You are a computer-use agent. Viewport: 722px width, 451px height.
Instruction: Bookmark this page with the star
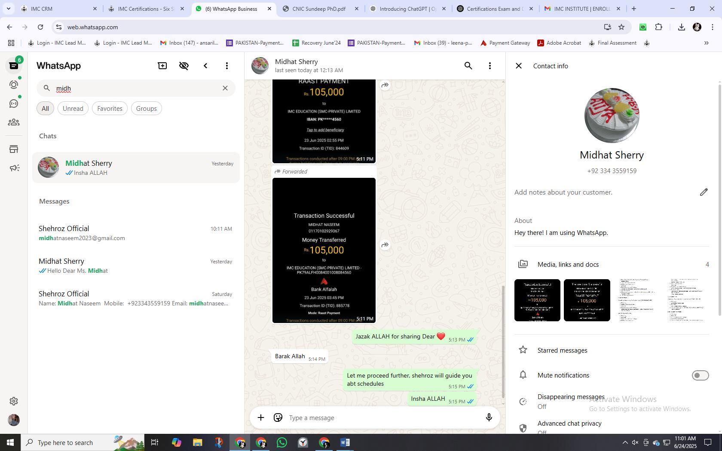tap(621, 27)
